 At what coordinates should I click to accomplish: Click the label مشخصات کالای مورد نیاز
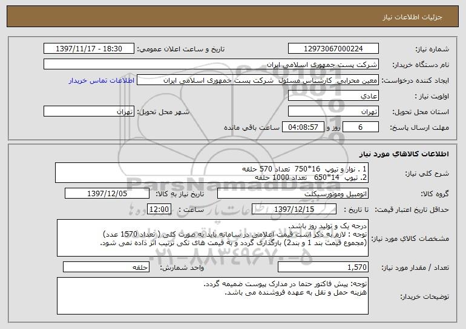pyautogui.click(x=410, y=238)
